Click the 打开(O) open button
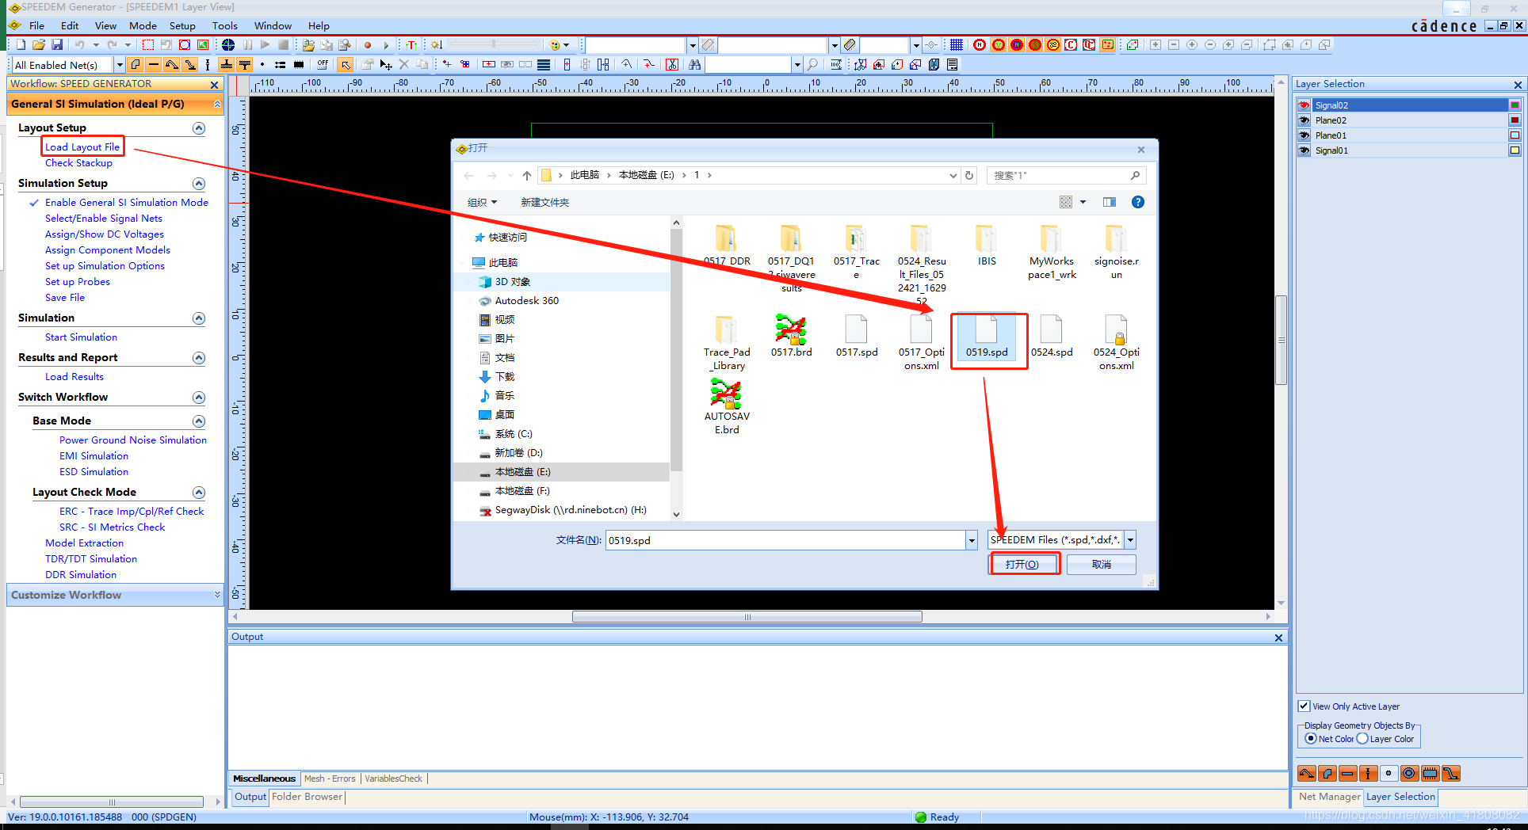 [x=1022, y=564]
